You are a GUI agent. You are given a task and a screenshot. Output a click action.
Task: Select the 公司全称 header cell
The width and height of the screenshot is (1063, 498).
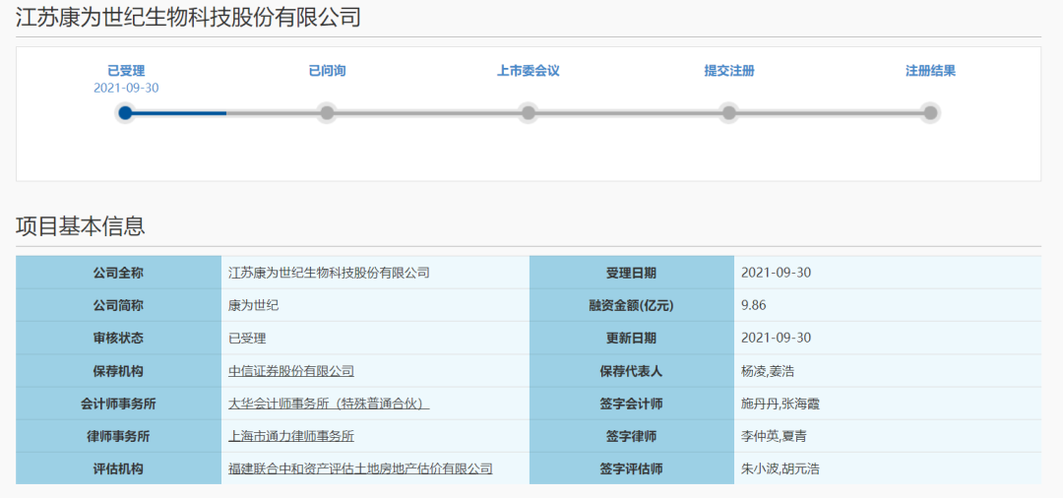pos(119,273)
